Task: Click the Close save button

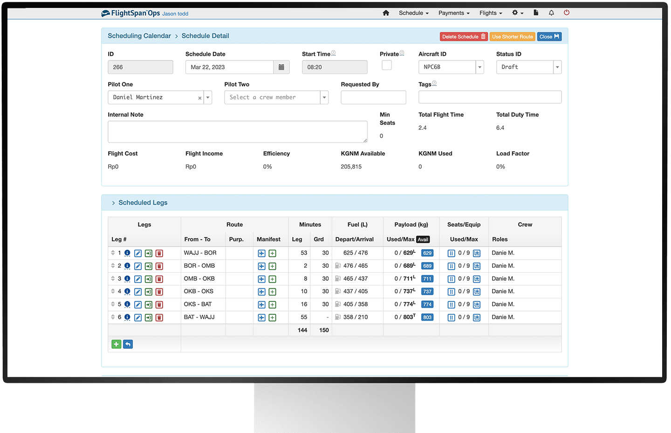Action: coord(549,37)
